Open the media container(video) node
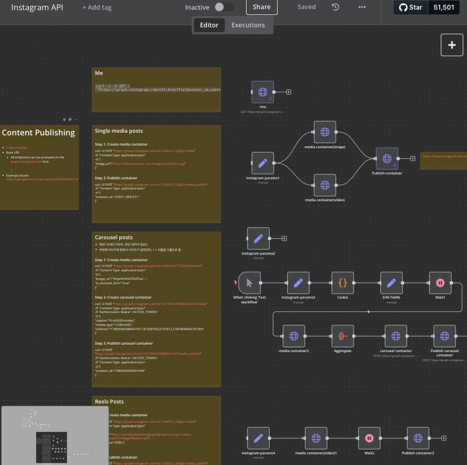This screenshot has height=465, width=467. tap(325, 185)
